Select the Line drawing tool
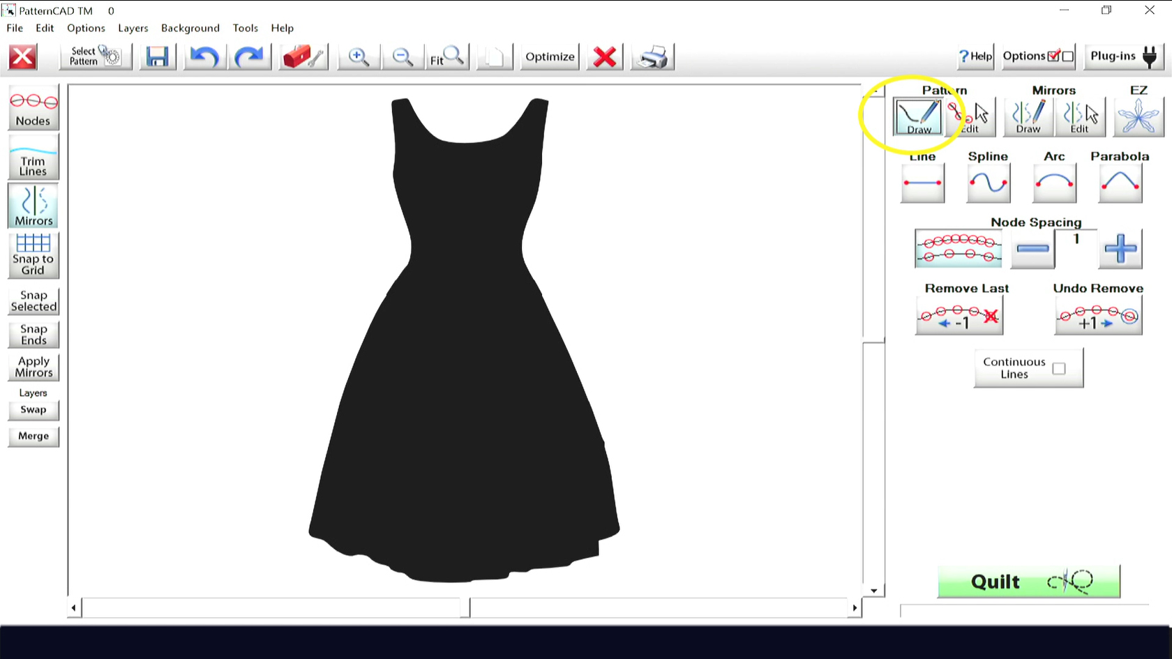 point(922,183)
